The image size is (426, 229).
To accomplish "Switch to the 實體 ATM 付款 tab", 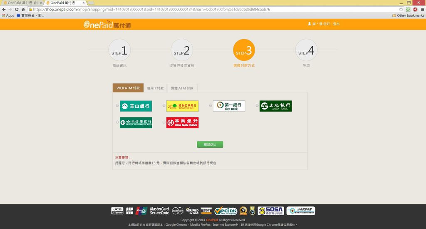I will (x=182, y=88).
